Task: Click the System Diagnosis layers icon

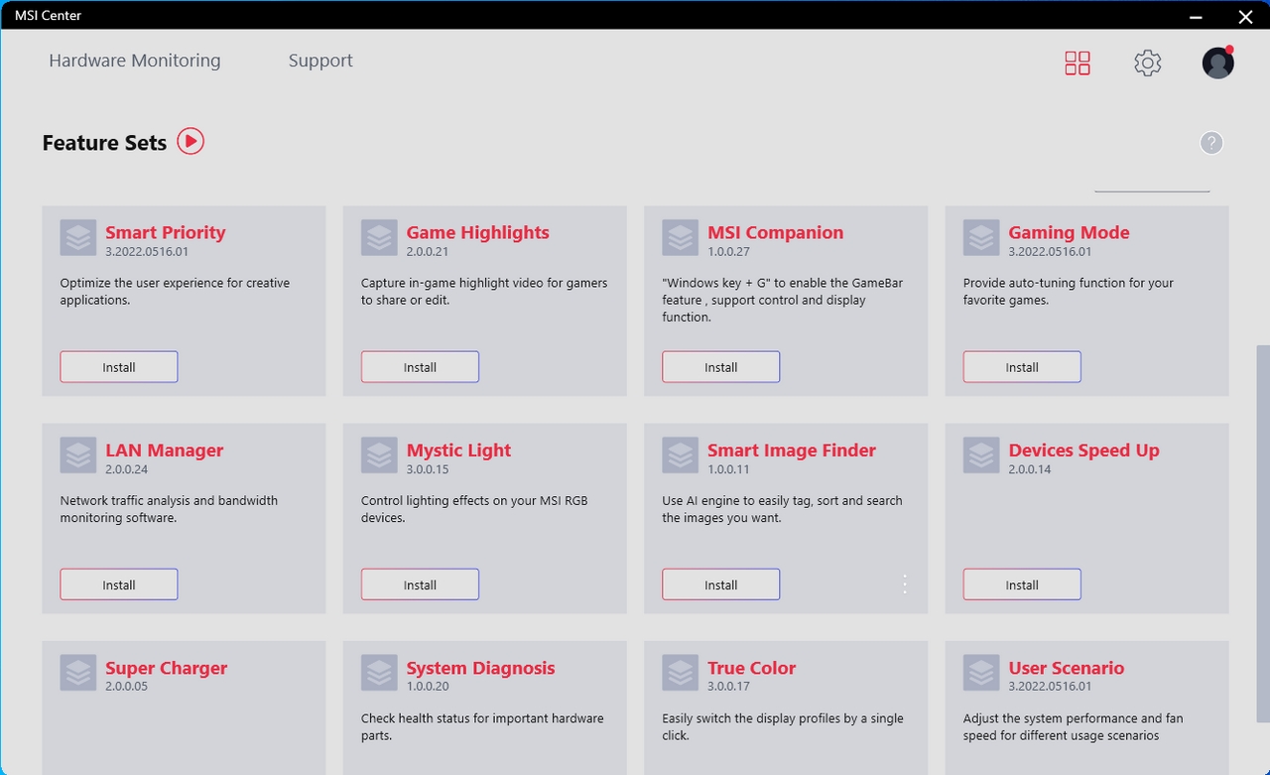Action: click(379, 673)
